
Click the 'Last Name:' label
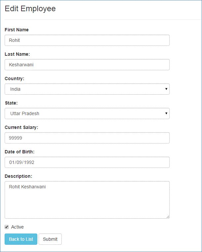click(17, 54)
